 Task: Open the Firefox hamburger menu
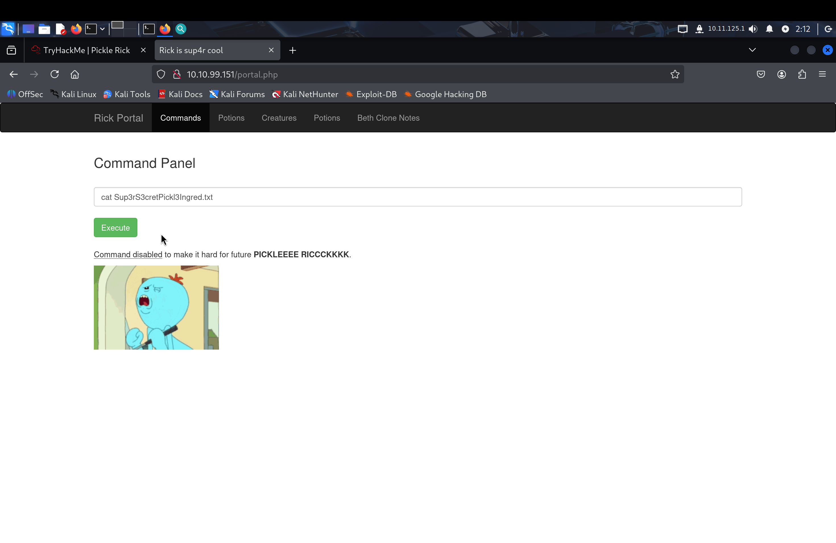[x=822, y=74]
